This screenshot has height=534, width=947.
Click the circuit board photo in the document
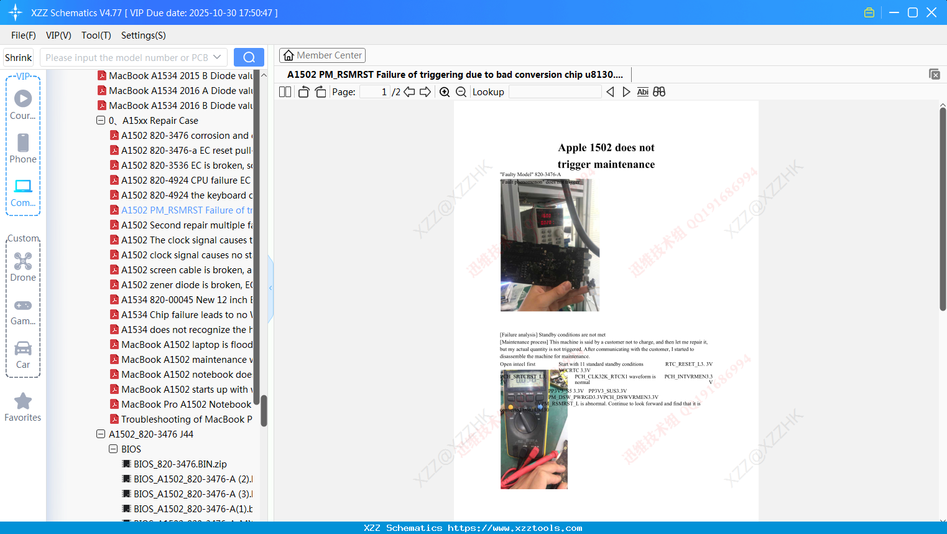[550, 245]
